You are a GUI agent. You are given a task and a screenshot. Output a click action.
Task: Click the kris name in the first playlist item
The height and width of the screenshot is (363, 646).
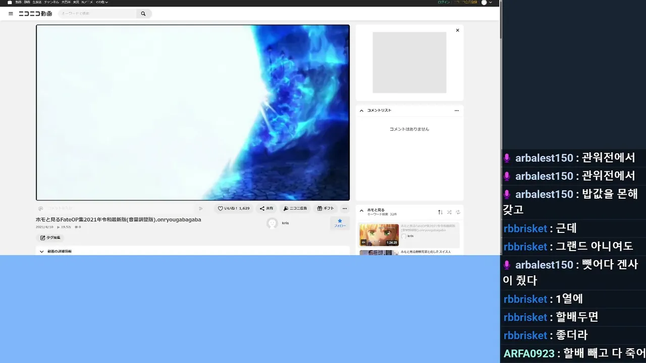pos(410,236)
